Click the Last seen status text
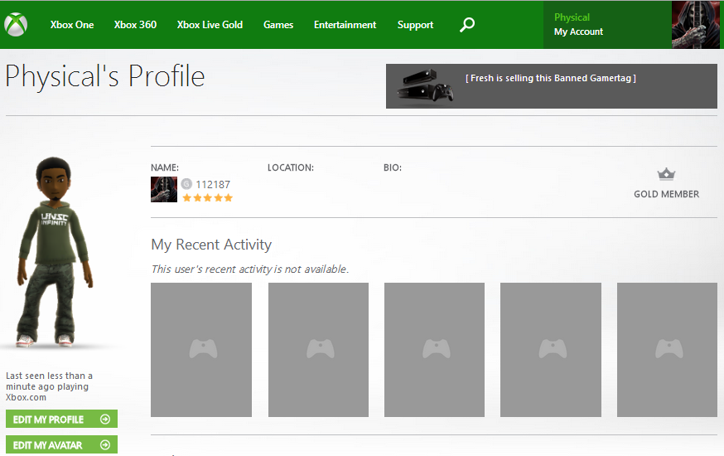The height and width of the screenshot is (456, 724). pyautogui.click(x=50, y=386)
